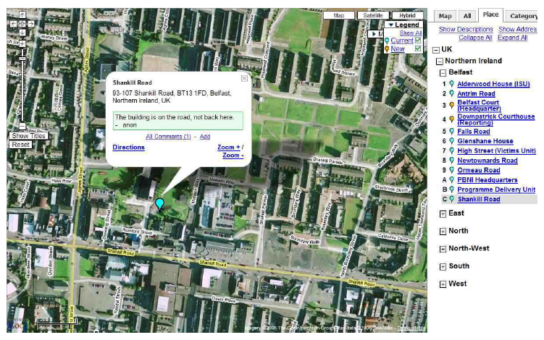
Task: Uncheck the Current legend checkbox
Action: 418,41
